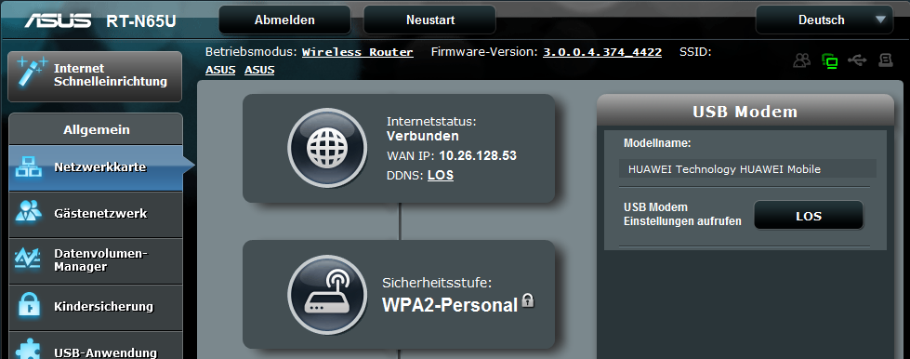The width and height of the screenshot is (910, 359).
Task: Click the magic wand quick setup icon
Action: [32, 72]
